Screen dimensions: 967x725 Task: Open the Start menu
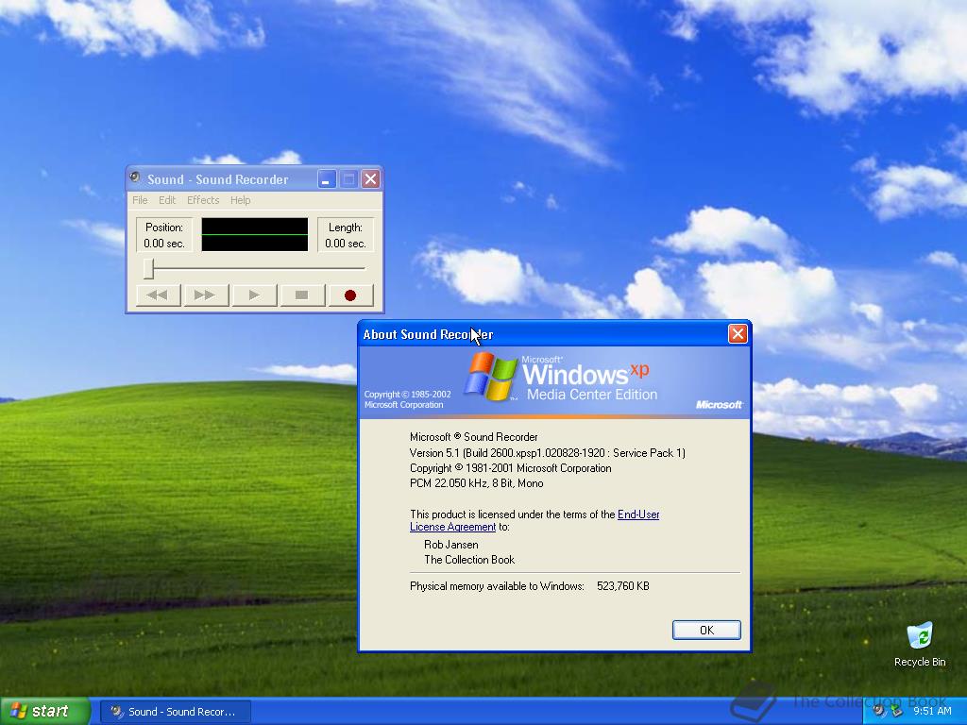tap(45, 711)
